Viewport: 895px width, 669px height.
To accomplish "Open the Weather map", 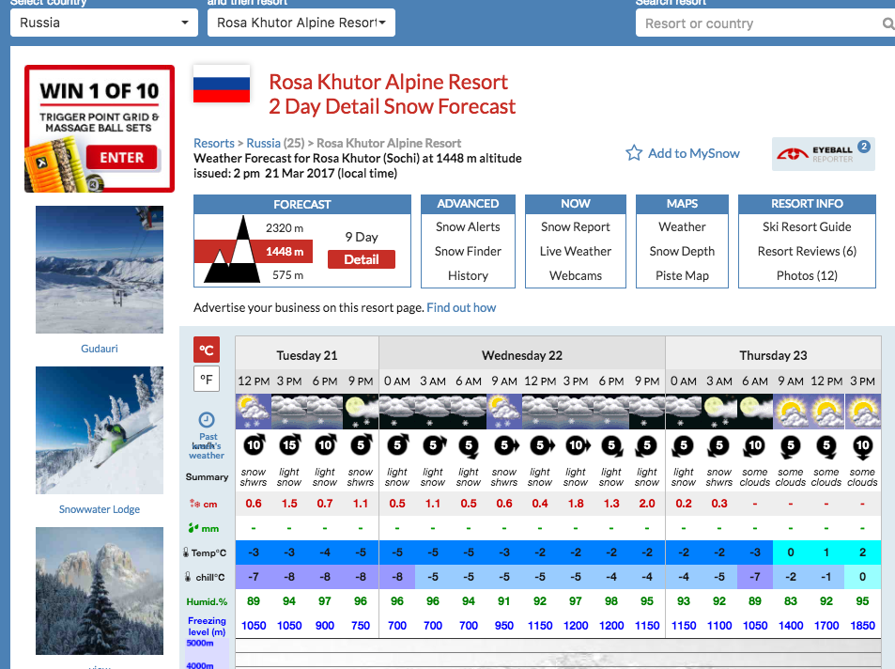I will coord(682,226).
